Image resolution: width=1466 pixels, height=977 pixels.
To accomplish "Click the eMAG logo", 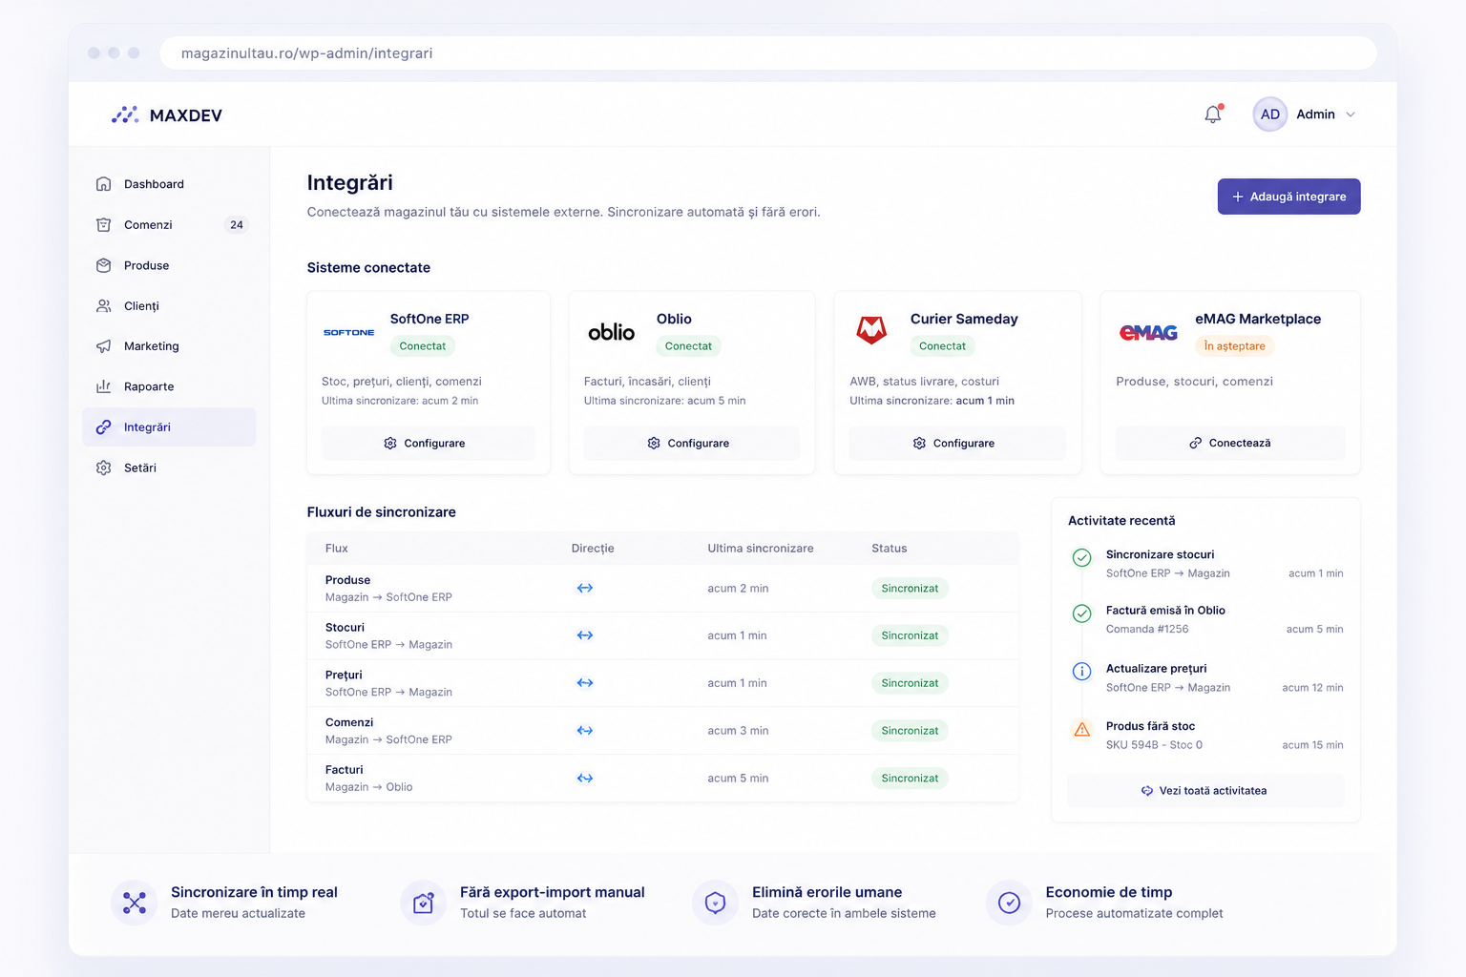I will point(1148,332).
